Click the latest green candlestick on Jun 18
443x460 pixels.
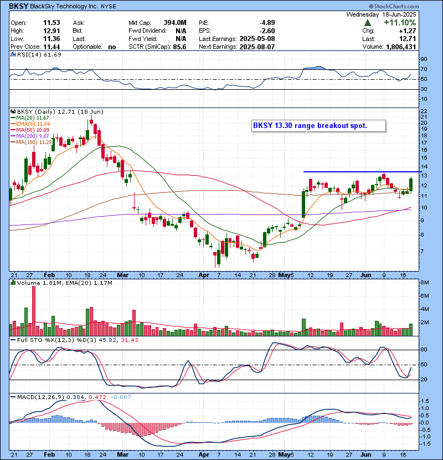411,185
